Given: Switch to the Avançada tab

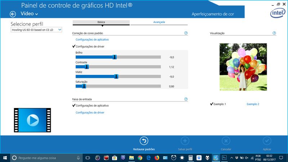Looking at the screenshot, I should [x=159, y=22].
